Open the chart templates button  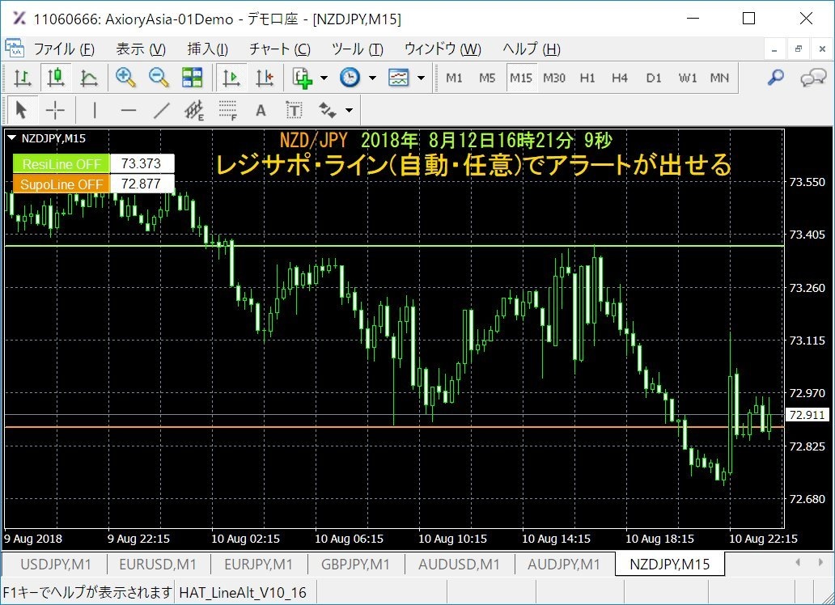(x=398, y=78)
